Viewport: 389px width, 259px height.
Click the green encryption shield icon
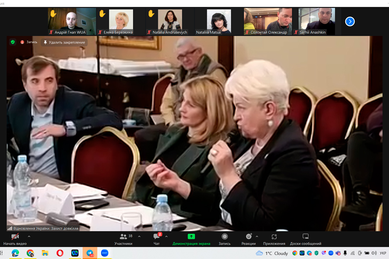(x=13, y=42)
